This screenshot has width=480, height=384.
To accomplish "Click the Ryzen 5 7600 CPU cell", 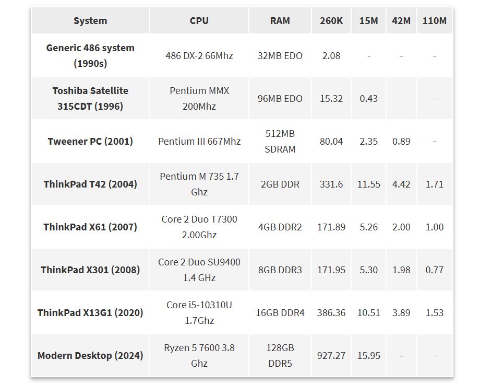I will [199, 355].
